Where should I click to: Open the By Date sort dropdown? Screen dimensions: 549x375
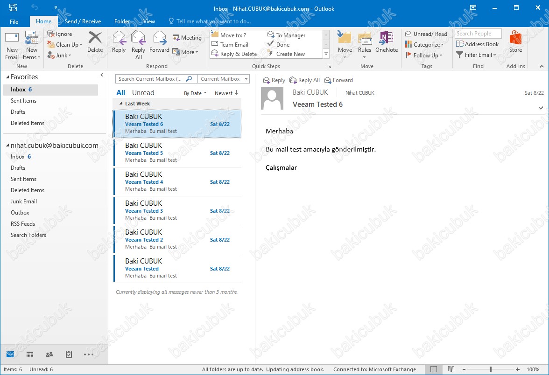tap(195, 93)
